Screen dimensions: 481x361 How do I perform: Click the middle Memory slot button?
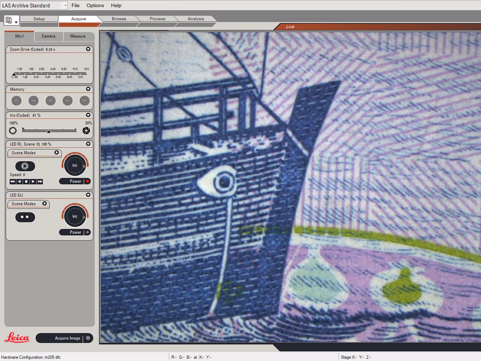50,101
